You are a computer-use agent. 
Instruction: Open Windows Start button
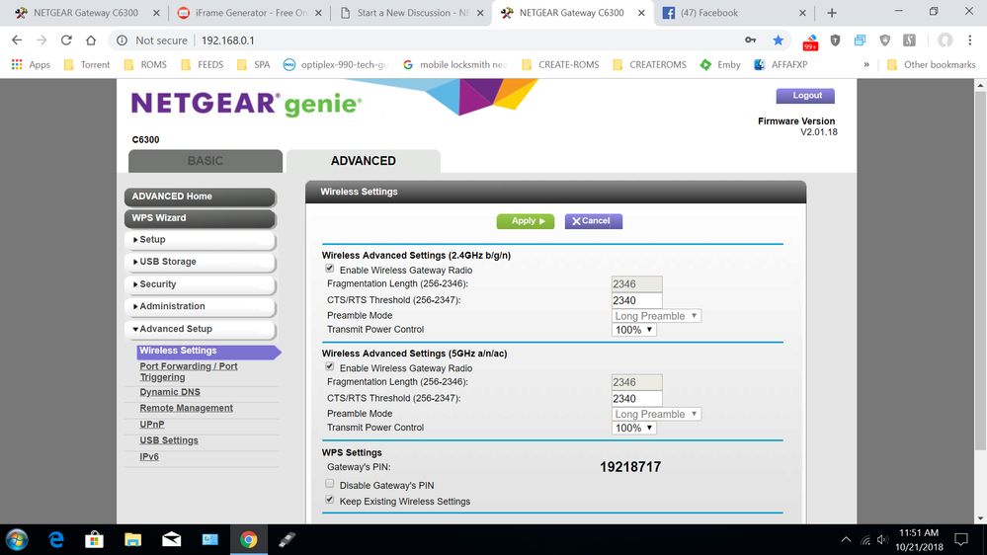(x=17, y=540)
